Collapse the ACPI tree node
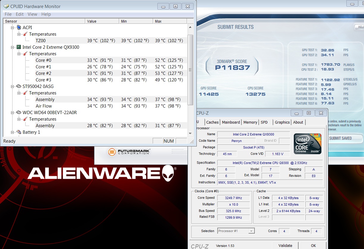 coord(13,27)
